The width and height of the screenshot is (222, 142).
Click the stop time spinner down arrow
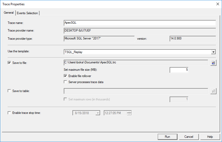click(129, 114)
